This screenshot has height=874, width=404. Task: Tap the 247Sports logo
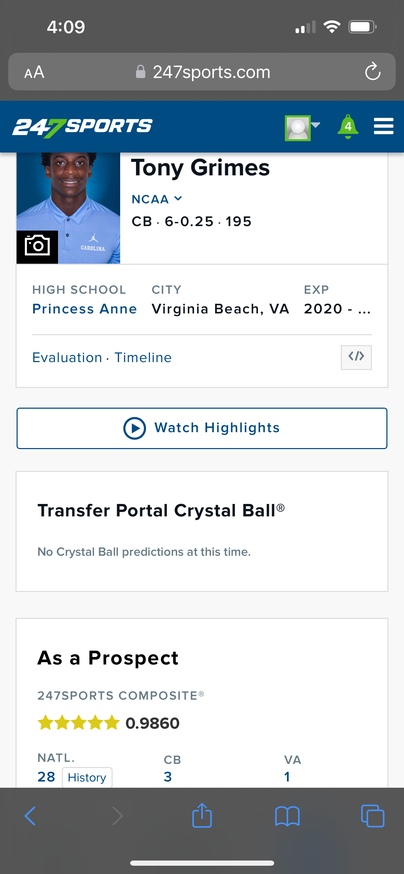[x=83, y=127]
